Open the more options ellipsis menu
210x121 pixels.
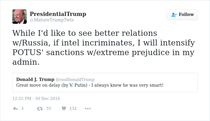click(88, 108)
